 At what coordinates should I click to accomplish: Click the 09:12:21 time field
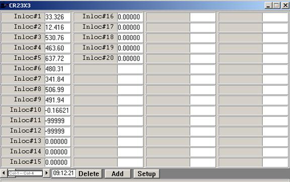(63, 173)
